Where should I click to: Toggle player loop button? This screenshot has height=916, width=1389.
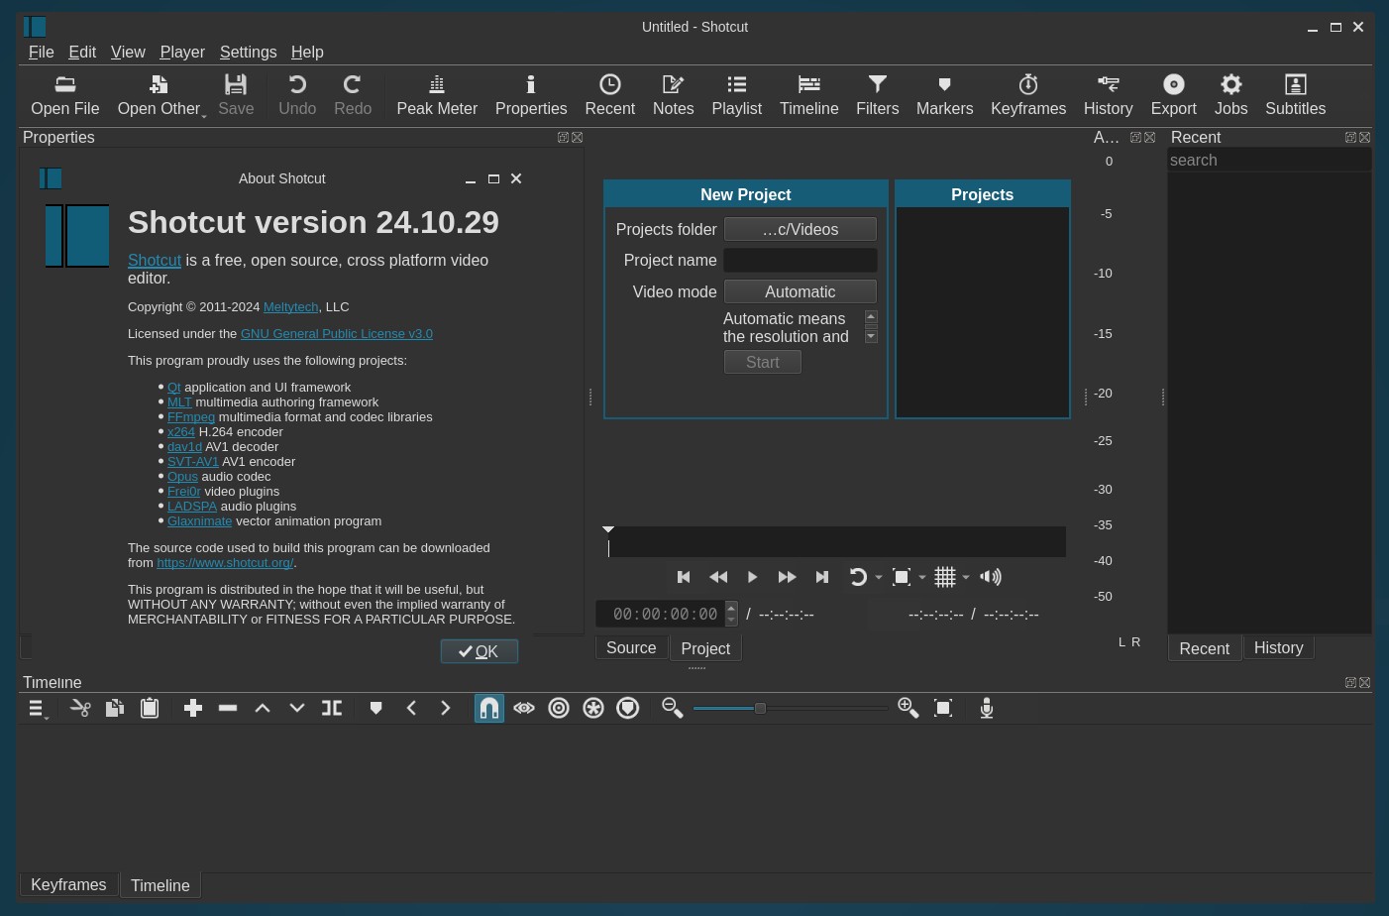(x=858, y=577)
